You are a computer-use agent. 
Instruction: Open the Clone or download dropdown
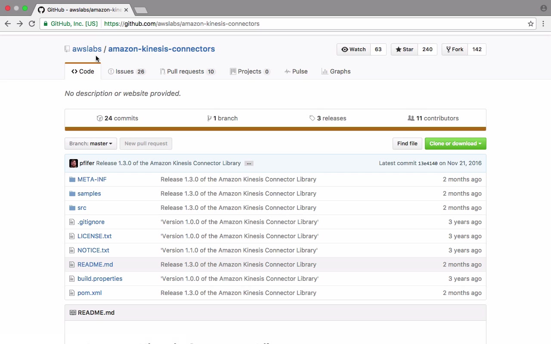[x=455, y=144]
